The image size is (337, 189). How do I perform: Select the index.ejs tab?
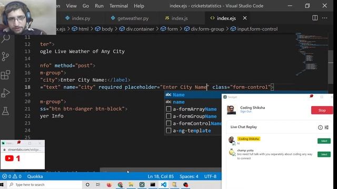coord(223,18)
